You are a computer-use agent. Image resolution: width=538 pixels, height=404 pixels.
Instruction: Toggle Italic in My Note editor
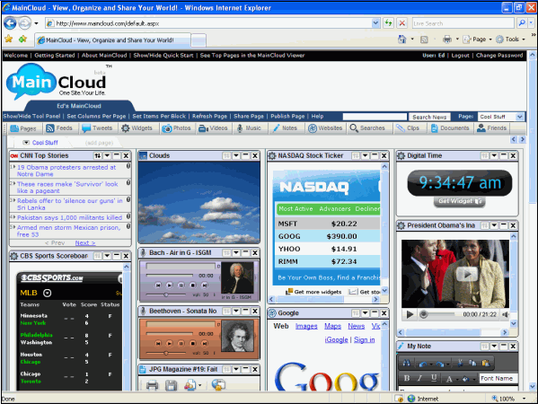tap(419, 378)
